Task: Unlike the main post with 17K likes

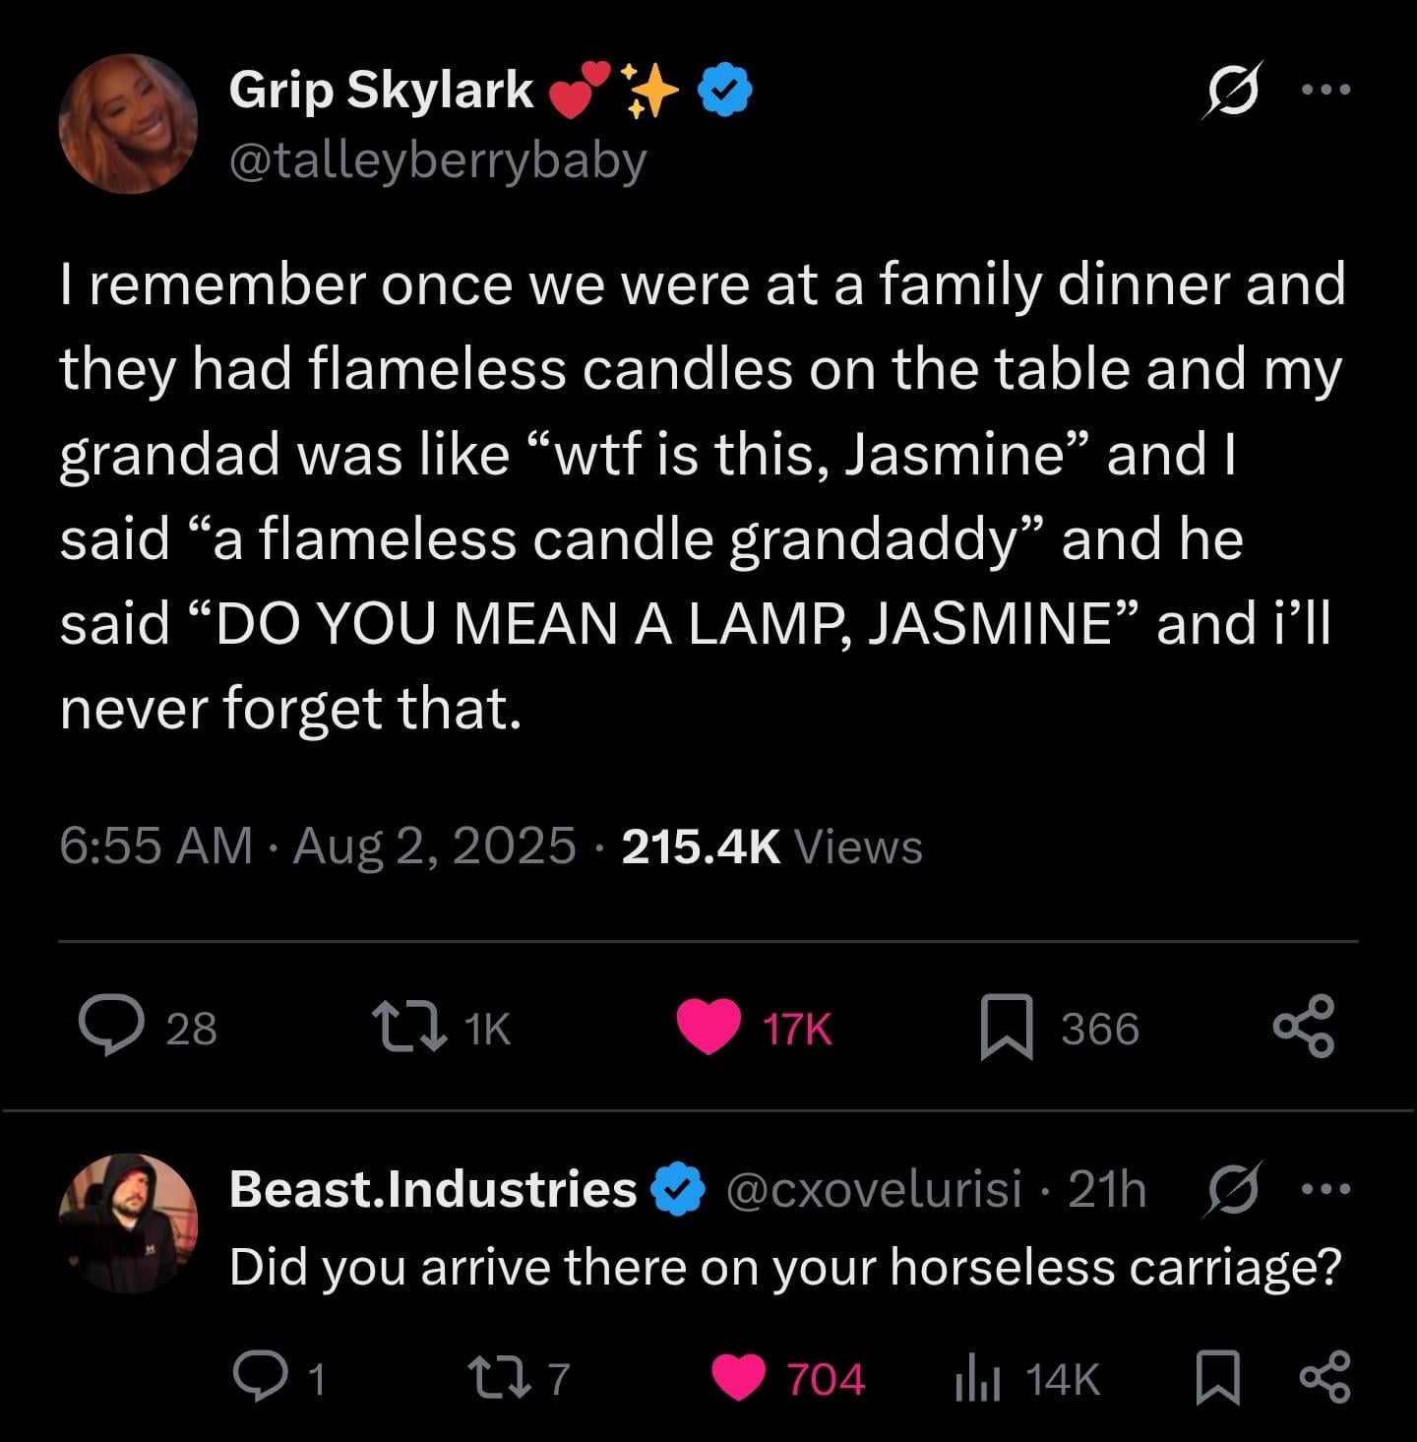Action: [x=709, y=1027]
